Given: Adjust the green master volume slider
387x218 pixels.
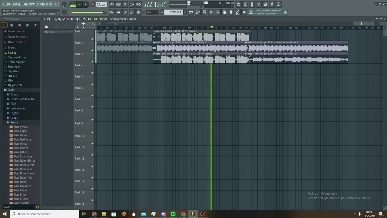Looking at the screenshot, I should click(x=88, y=12).
